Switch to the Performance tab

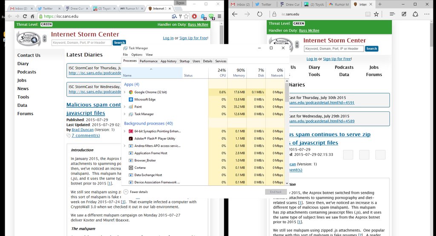(x=149, y=61)
